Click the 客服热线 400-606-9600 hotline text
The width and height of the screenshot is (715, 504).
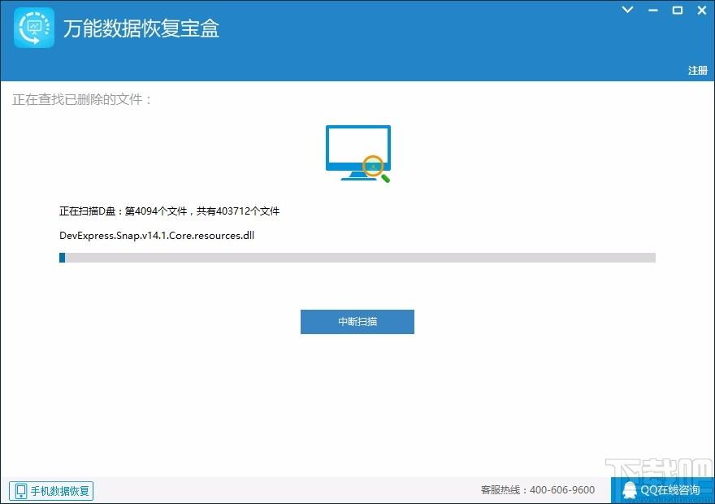538,490
